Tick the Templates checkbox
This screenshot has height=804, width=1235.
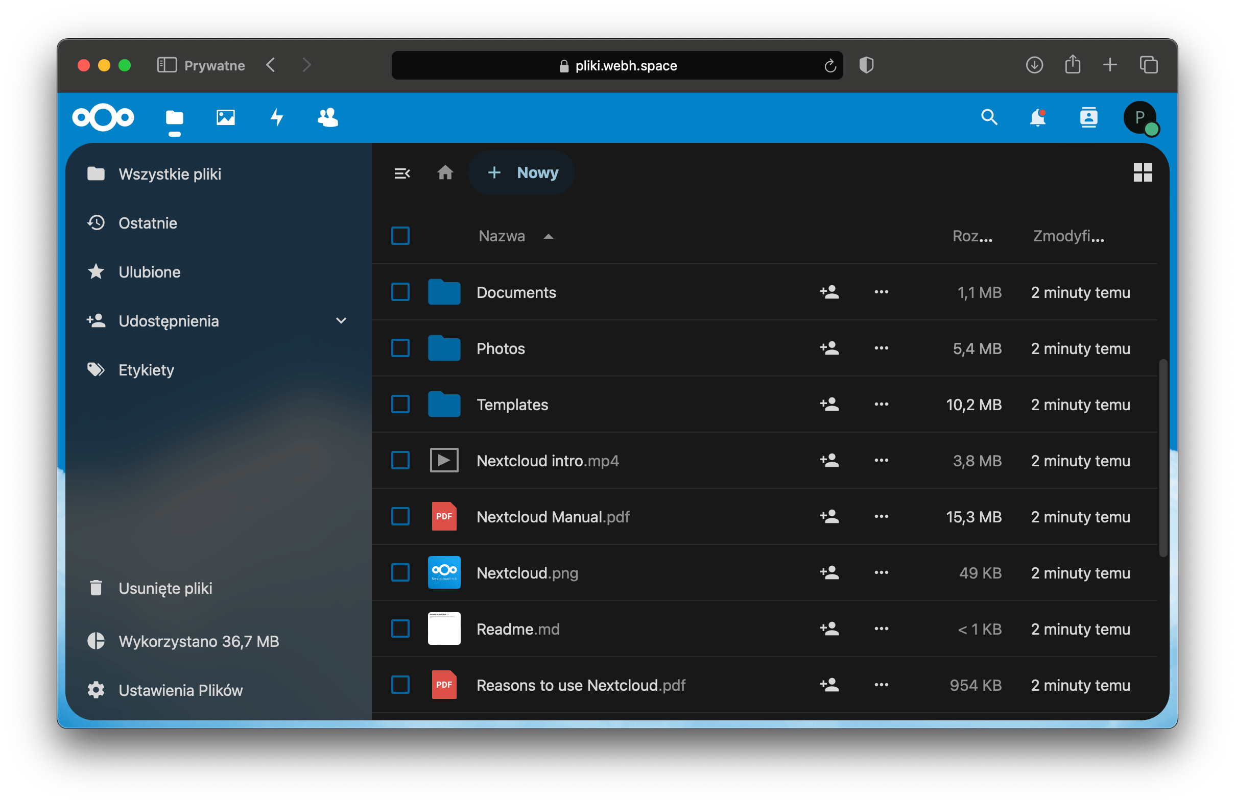(400, 405)
